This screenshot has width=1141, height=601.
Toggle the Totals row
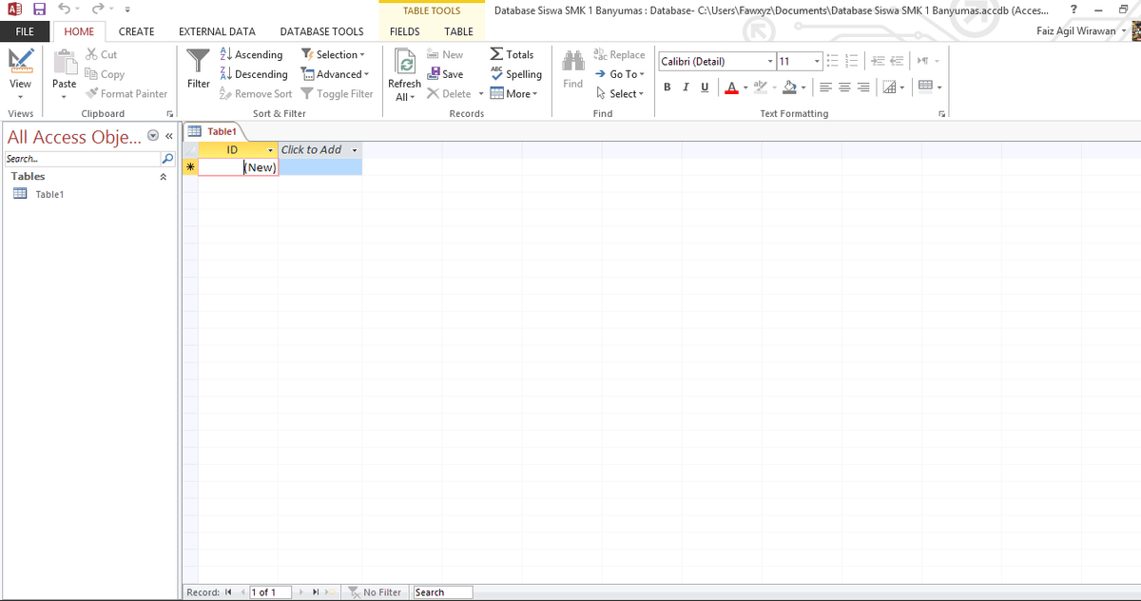512,55
